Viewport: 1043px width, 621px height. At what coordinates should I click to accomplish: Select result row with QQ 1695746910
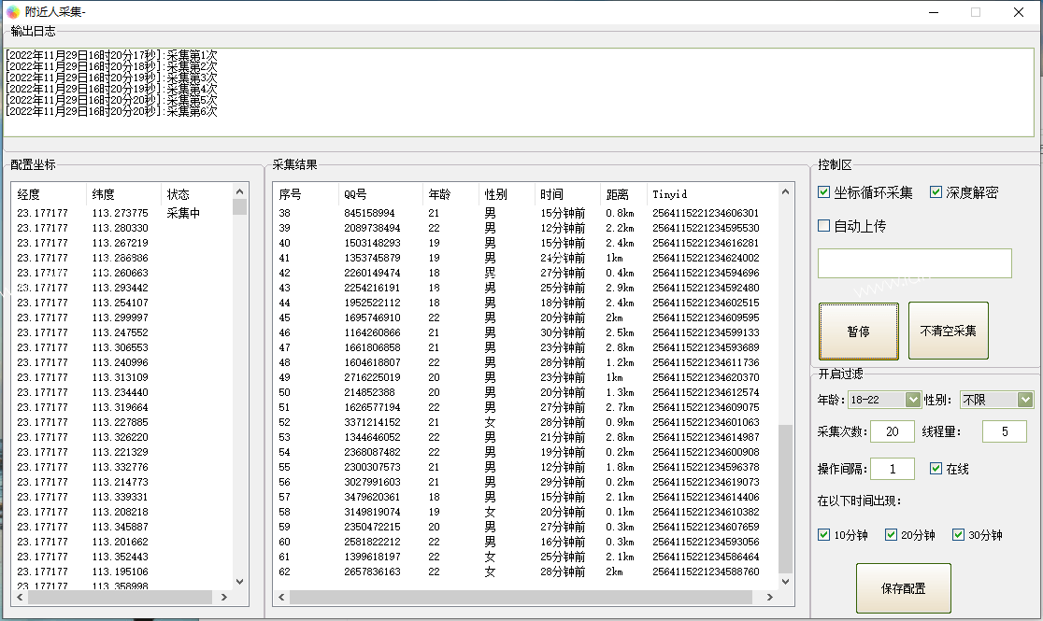(525, 318)
